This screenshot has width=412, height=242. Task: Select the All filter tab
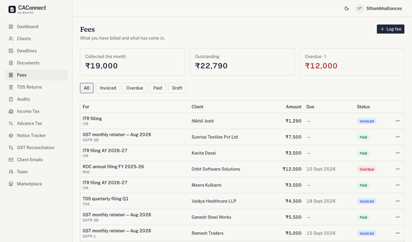click(87, 88)
